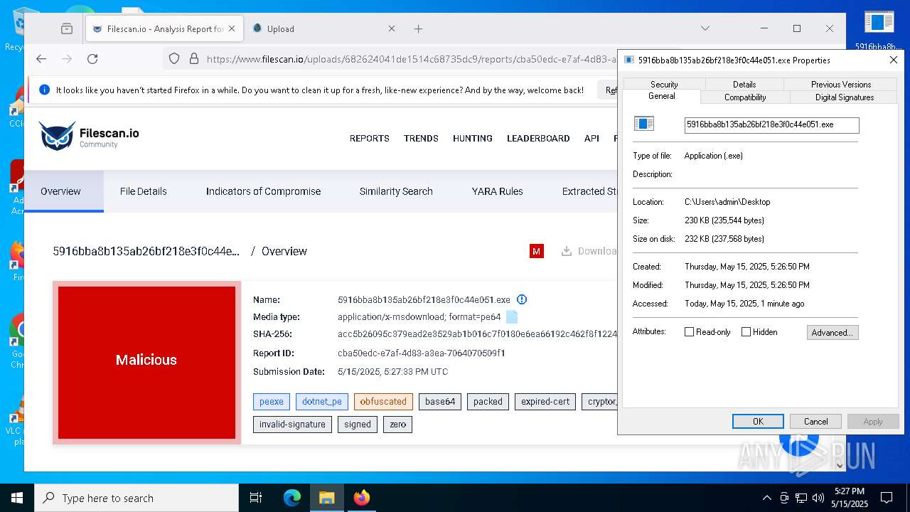Go to LEADERBOARD in Filescan navigation
The height and width of the screenshot is (512, 910).
click(538, 139)
